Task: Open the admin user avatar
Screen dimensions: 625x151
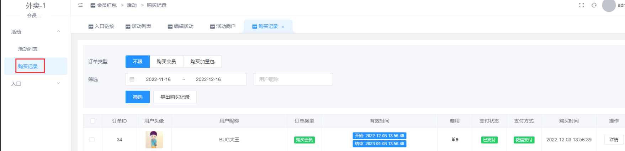Action: (609, 5)
